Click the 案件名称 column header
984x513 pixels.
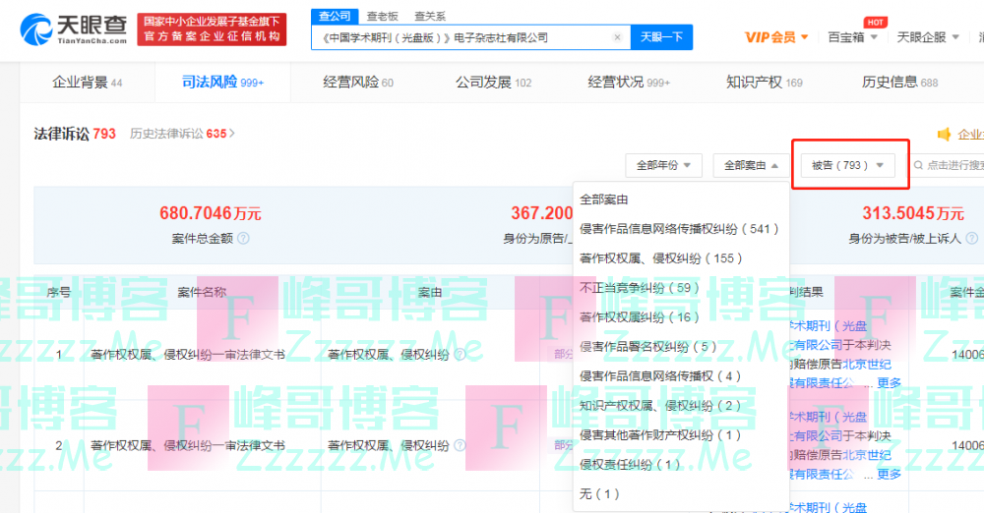coord(202,292)
